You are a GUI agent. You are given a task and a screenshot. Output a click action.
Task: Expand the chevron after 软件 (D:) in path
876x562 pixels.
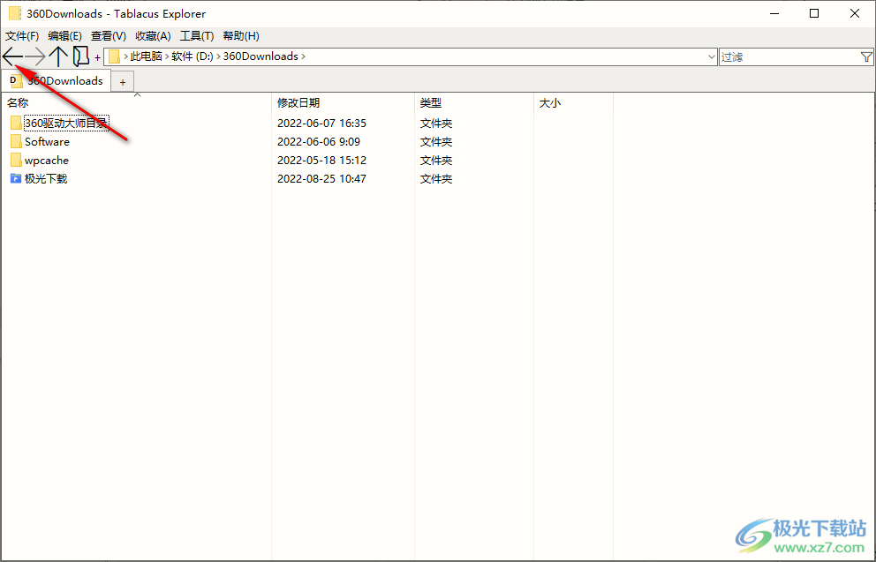[218, 56]
